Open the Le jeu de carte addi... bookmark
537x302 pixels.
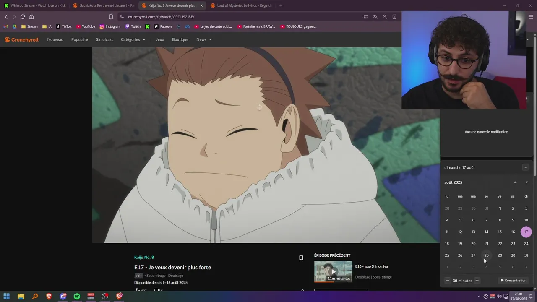click(x=213, y=26)
